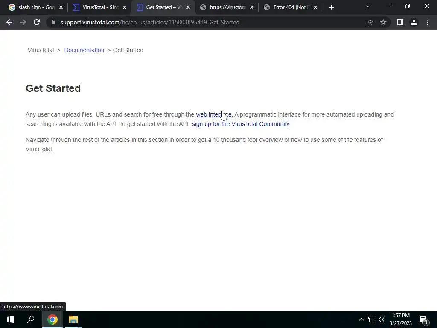Open the notification center icon

(423, 319)
